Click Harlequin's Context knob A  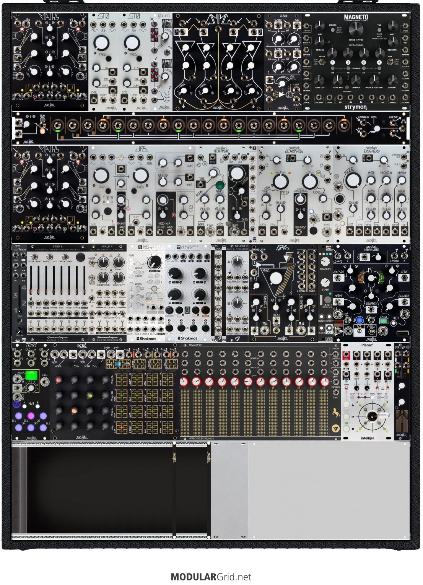click(175, 273)
